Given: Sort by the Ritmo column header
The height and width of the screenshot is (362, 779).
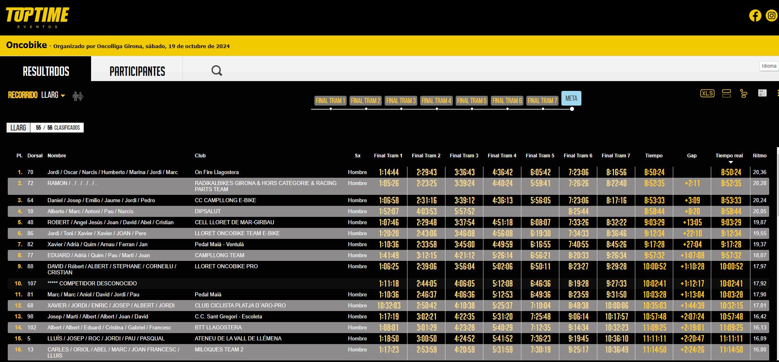Looking at the screenshot, I should point(760,156).
